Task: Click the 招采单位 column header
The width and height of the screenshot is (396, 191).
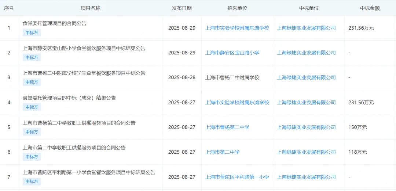Action: (x=237, y=8)
